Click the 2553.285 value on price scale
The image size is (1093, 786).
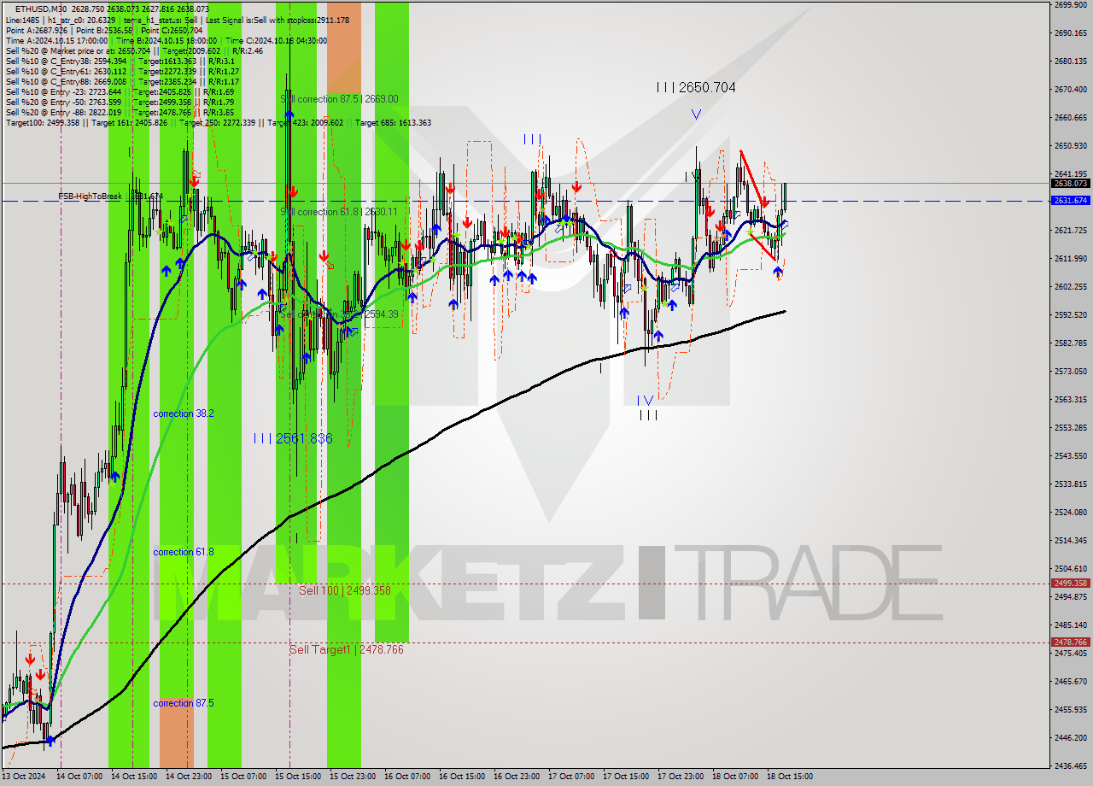tap(1070, 427)
